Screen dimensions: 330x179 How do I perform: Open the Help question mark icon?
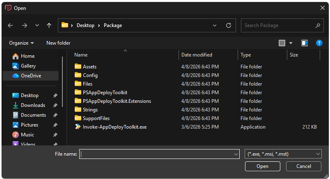coord(319,43)
